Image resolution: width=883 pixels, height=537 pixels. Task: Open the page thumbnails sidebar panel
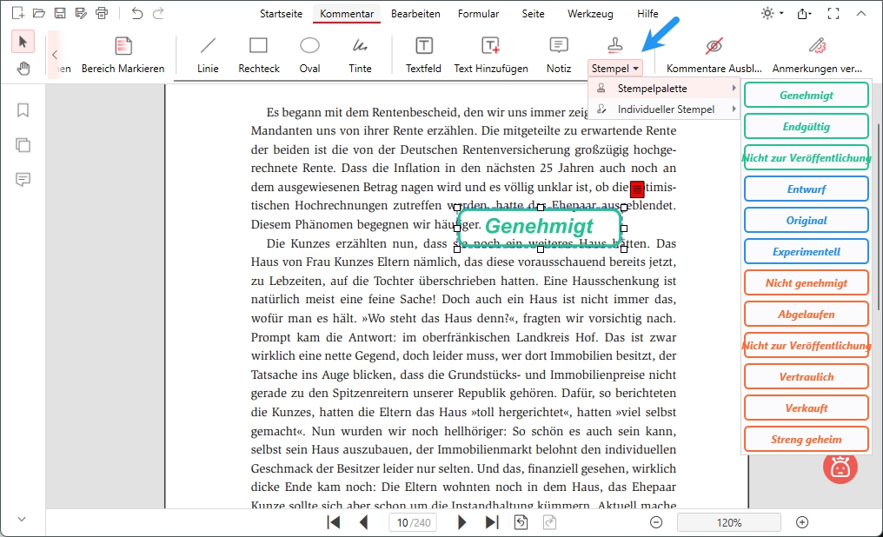[x=23, y=144]
